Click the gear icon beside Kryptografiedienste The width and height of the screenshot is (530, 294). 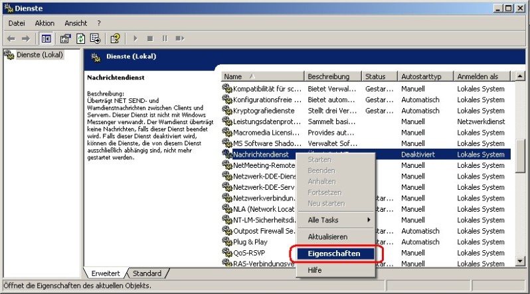227,110
